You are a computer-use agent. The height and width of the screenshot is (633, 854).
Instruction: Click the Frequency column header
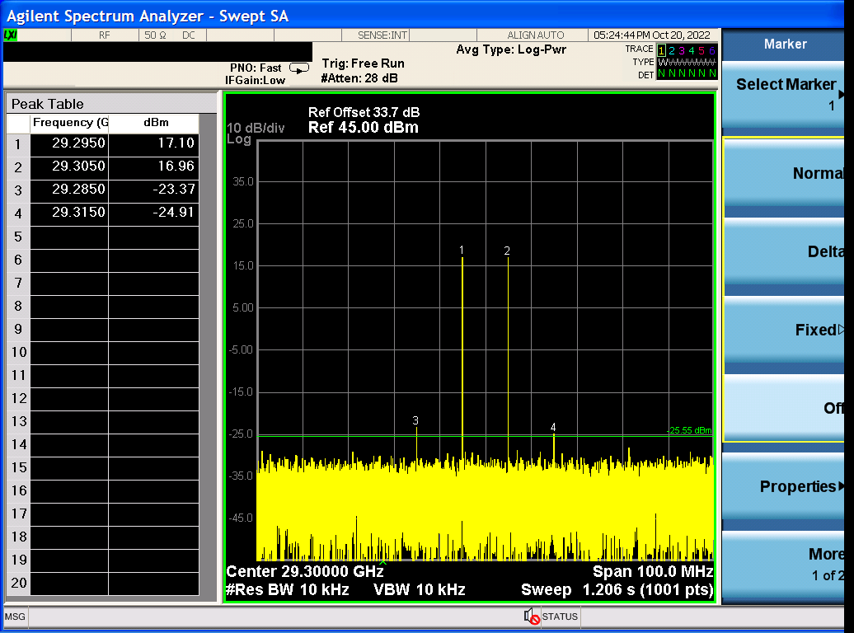pyautogui.click(x=70, y=123)
